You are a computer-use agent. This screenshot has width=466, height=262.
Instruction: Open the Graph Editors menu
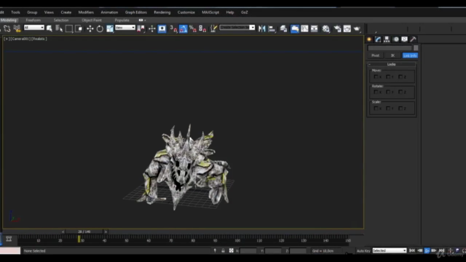(x=136, y=12)
